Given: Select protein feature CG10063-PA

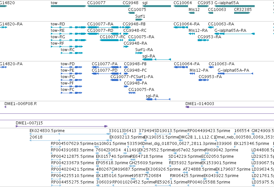Looking at the screenshot, I should coord(211,67).
